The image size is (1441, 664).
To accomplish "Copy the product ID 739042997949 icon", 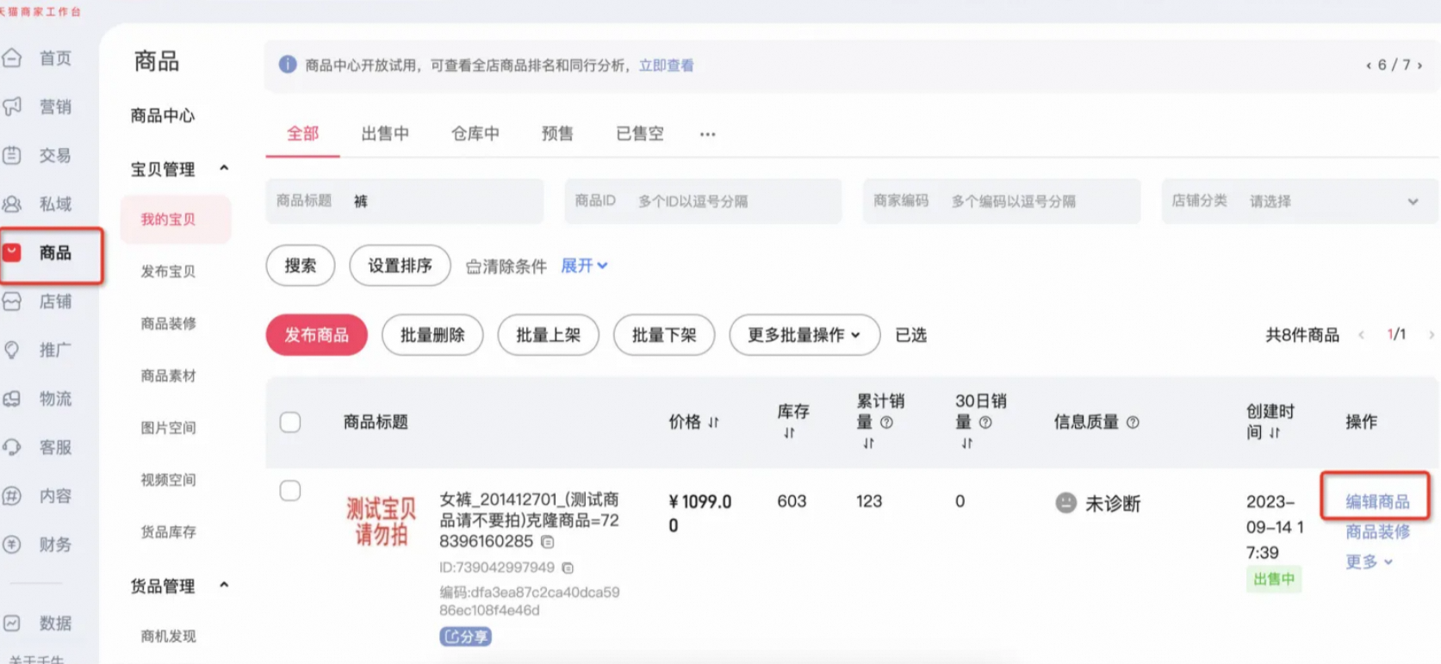I will click(568, 568).
